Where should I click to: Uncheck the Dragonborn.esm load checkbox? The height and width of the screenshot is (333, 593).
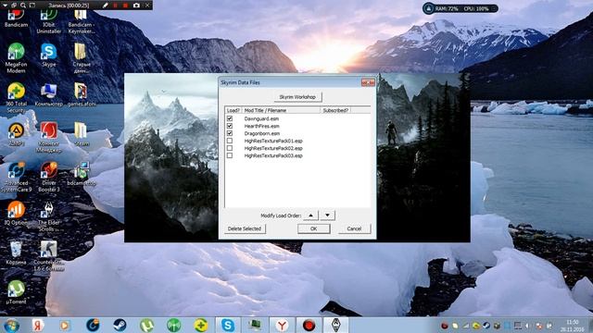point(230,133)
